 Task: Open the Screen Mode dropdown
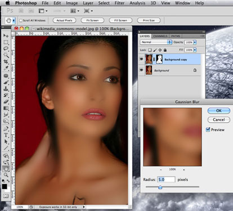coord(88,11)
